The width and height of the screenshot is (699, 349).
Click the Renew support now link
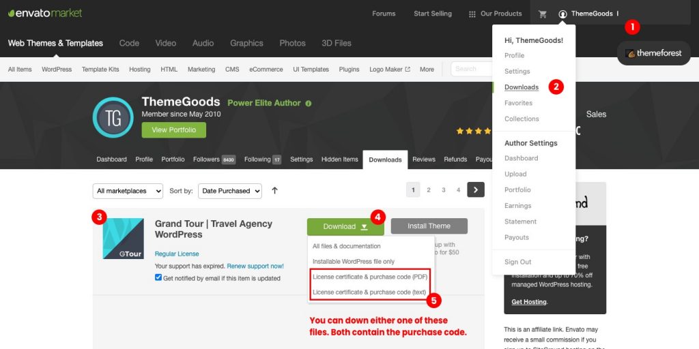255,267
